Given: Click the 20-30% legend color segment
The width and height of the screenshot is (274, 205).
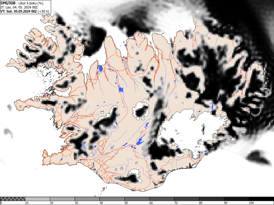Looking at the screenshot, I should pos(62,199).
